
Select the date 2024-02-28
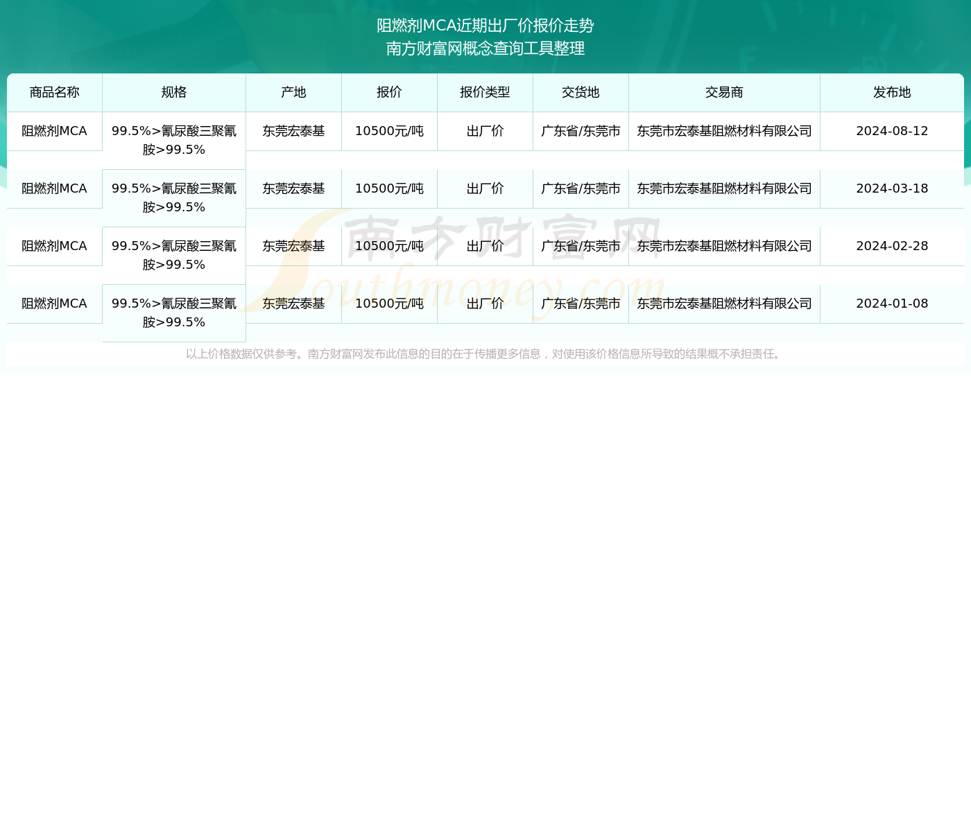pyautogui.click(x=892, y=246)
